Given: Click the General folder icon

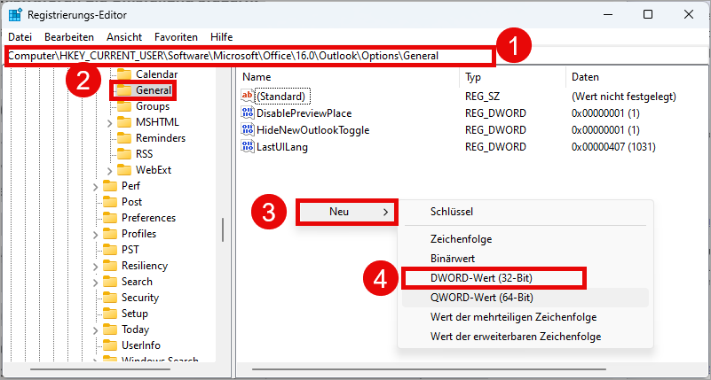Looking at the screenshot, I should (x=124, y=90).
